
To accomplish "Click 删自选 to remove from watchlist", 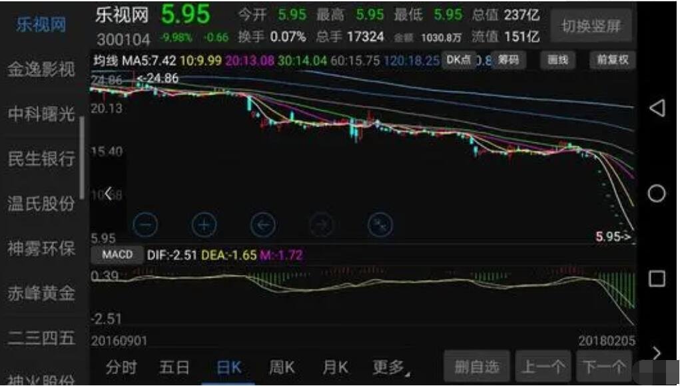I will pyautogui.click(x=476, y=367).
